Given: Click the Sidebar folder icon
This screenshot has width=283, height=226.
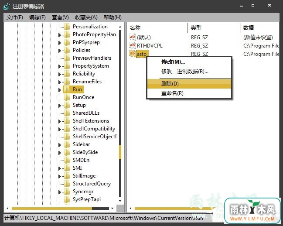Looking at the screenshot, I should (67, 144).
